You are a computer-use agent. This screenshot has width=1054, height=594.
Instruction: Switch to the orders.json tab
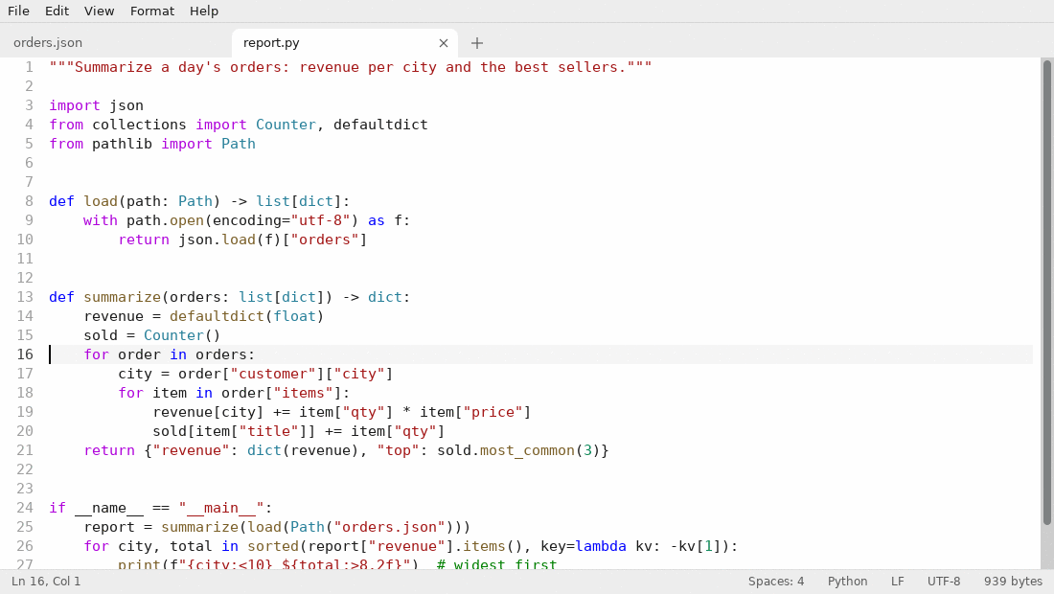pyautogui.click(x=48, y=42)
